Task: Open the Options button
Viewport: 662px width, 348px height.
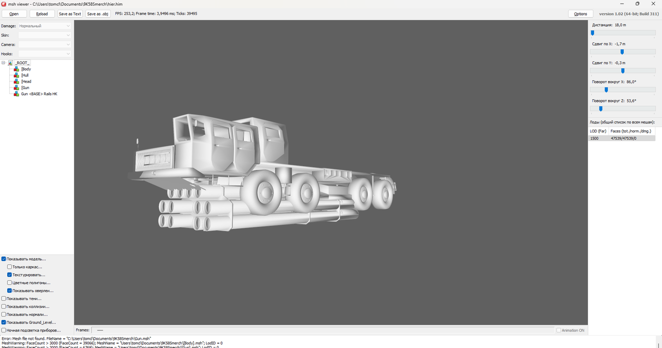Action: pyautogui.click(x=581, y=14)
